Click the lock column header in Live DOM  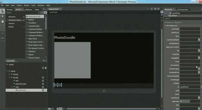(46, 68)
